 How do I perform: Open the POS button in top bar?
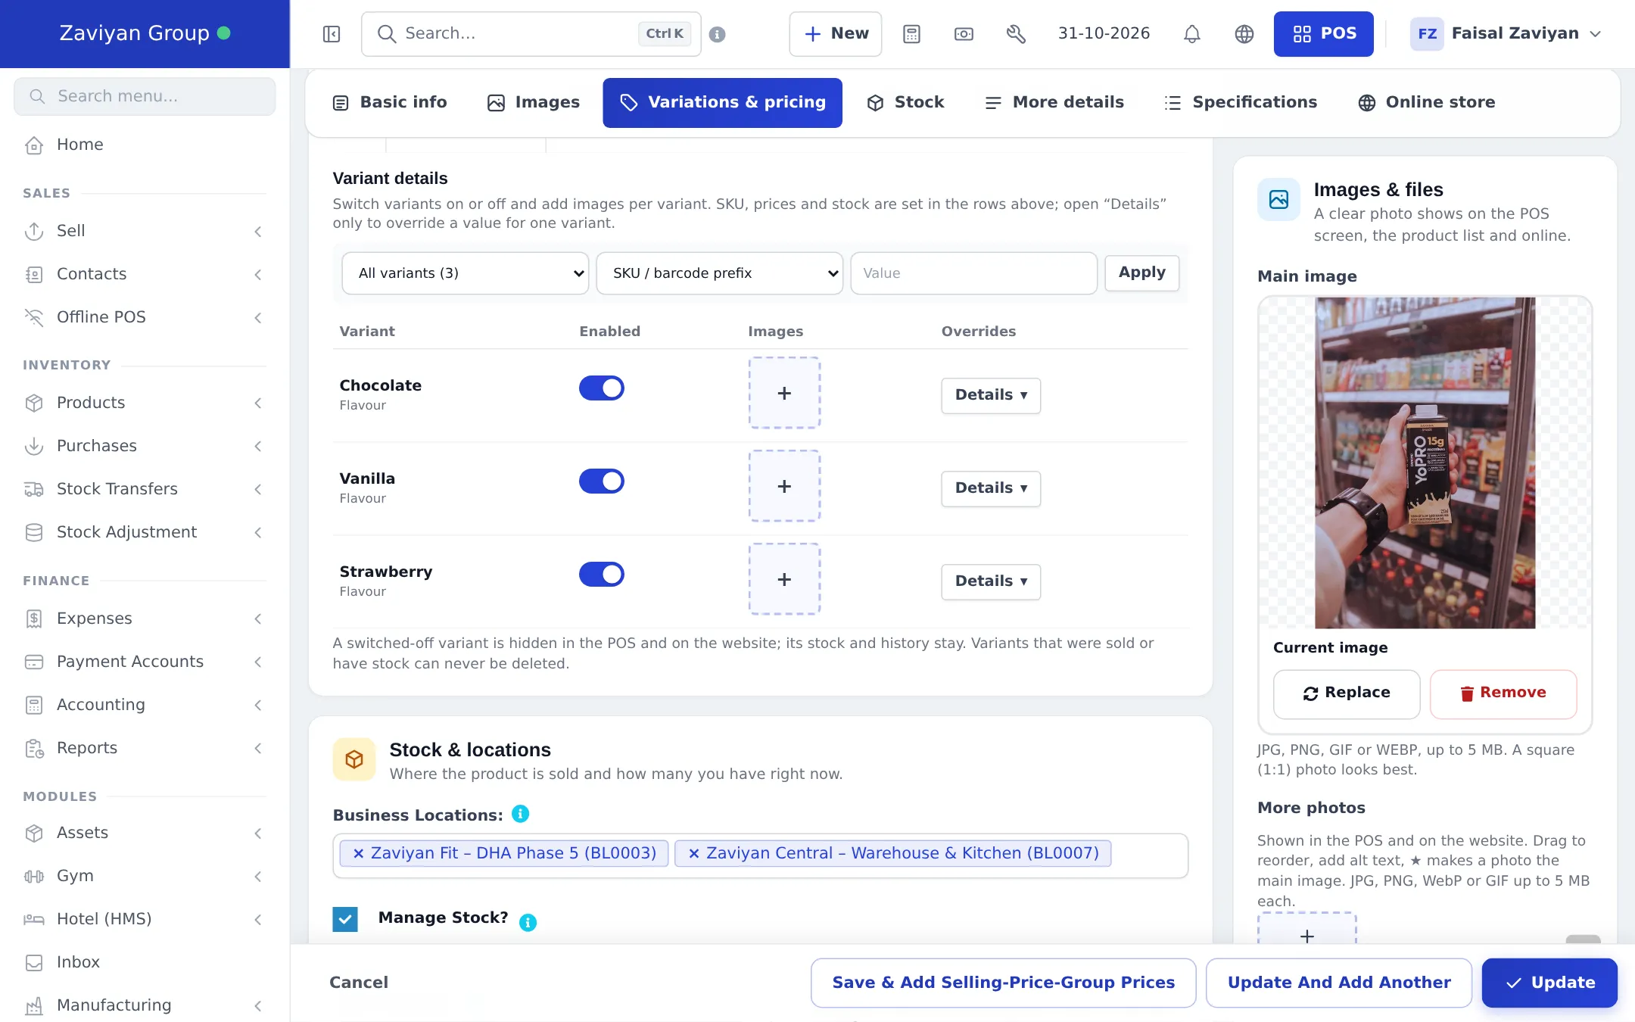pyautogui.click(x=1324, y=34)
